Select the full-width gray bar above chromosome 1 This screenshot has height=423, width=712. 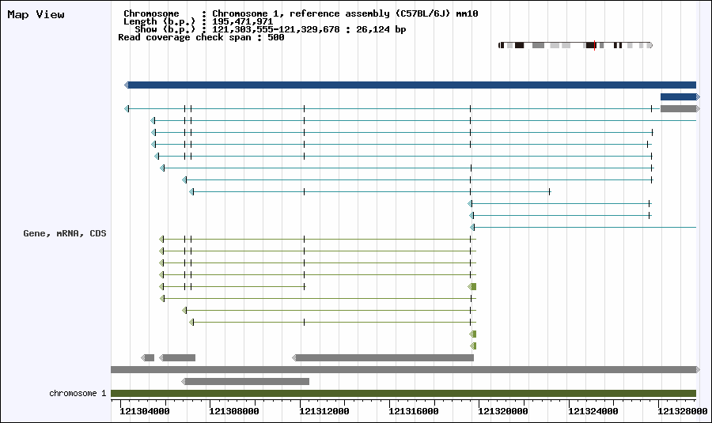(403, 369)
